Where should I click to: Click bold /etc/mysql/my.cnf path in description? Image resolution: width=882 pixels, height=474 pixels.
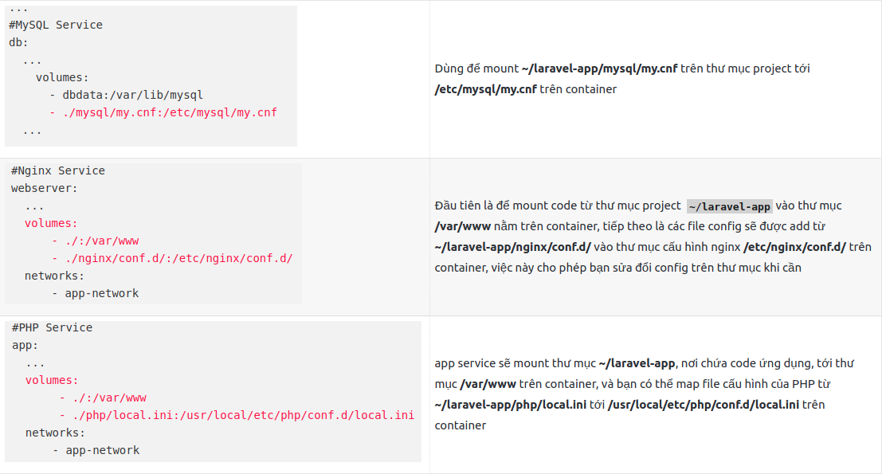(485, 89)
